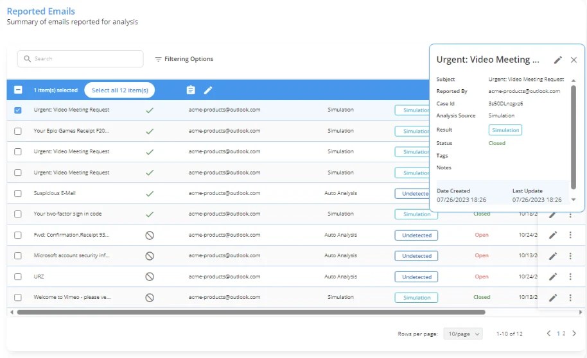Open Filtering Options
Image resolution: width=587 pixels, height=358 pixels.
point(184,59)
